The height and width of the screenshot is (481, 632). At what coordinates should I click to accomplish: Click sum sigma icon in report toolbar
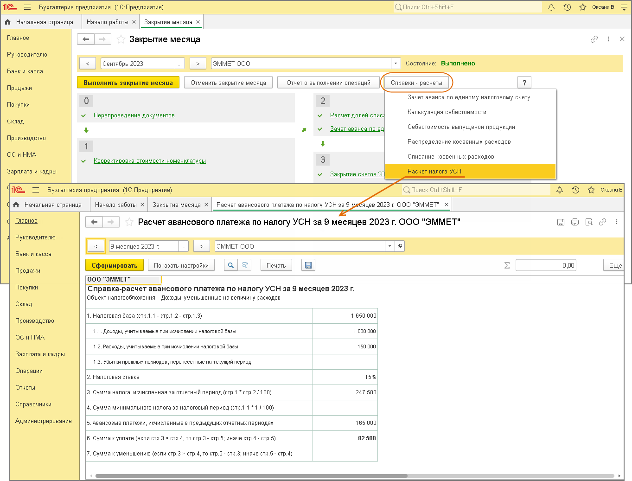(507, 265)
